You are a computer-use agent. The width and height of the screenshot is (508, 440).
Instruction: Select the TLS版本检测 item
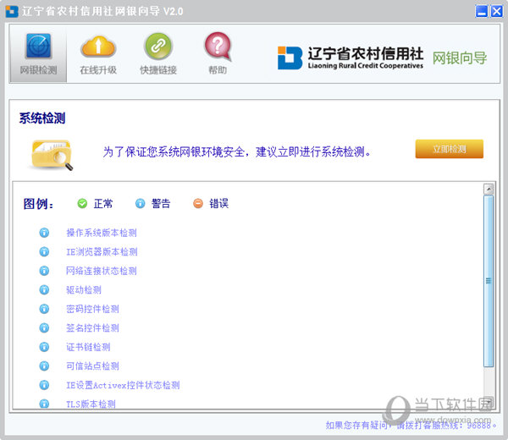pos(91,404)
